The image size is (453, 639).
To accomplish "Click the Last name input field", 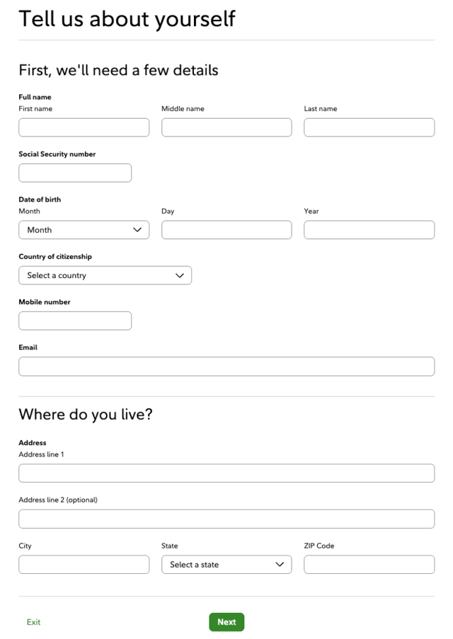I will (369, 127).
